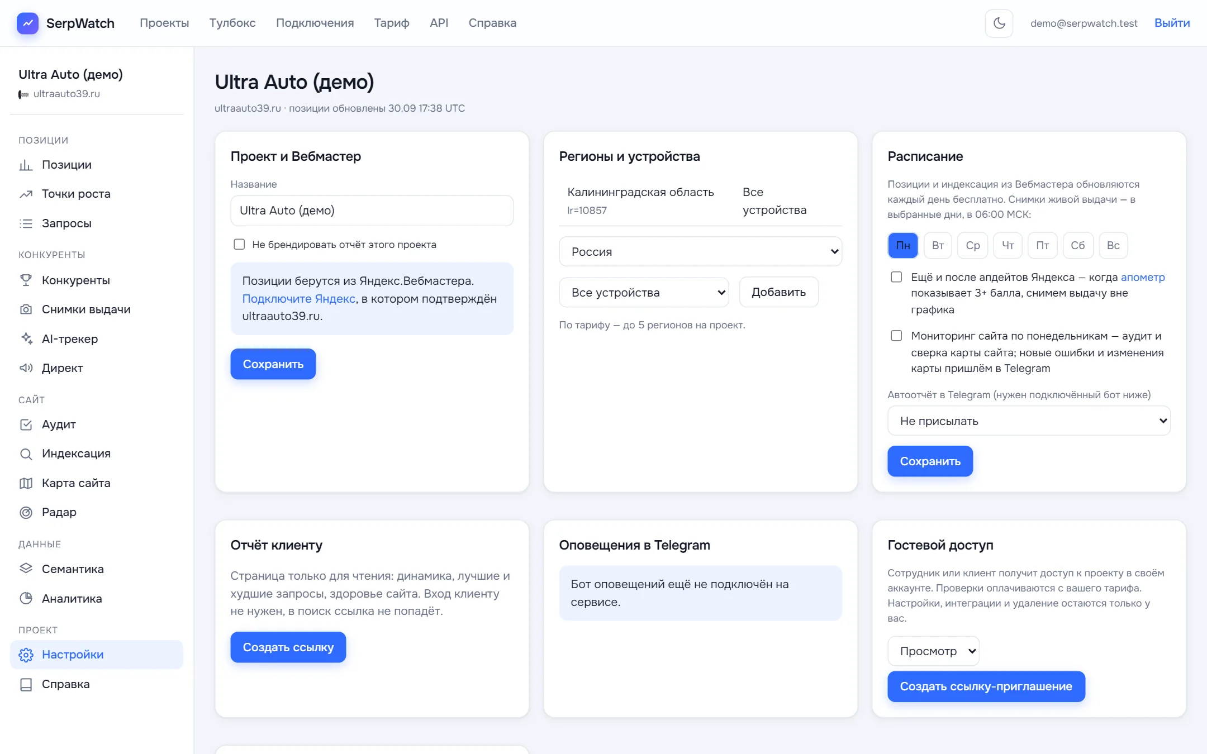Check the Yandex updates апометр option
This screenshot has height=754, width=1207.
(x=896, y=277)
